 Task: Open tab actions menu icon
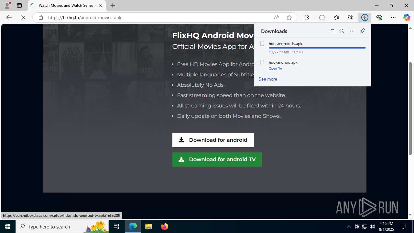pos(19,6)
